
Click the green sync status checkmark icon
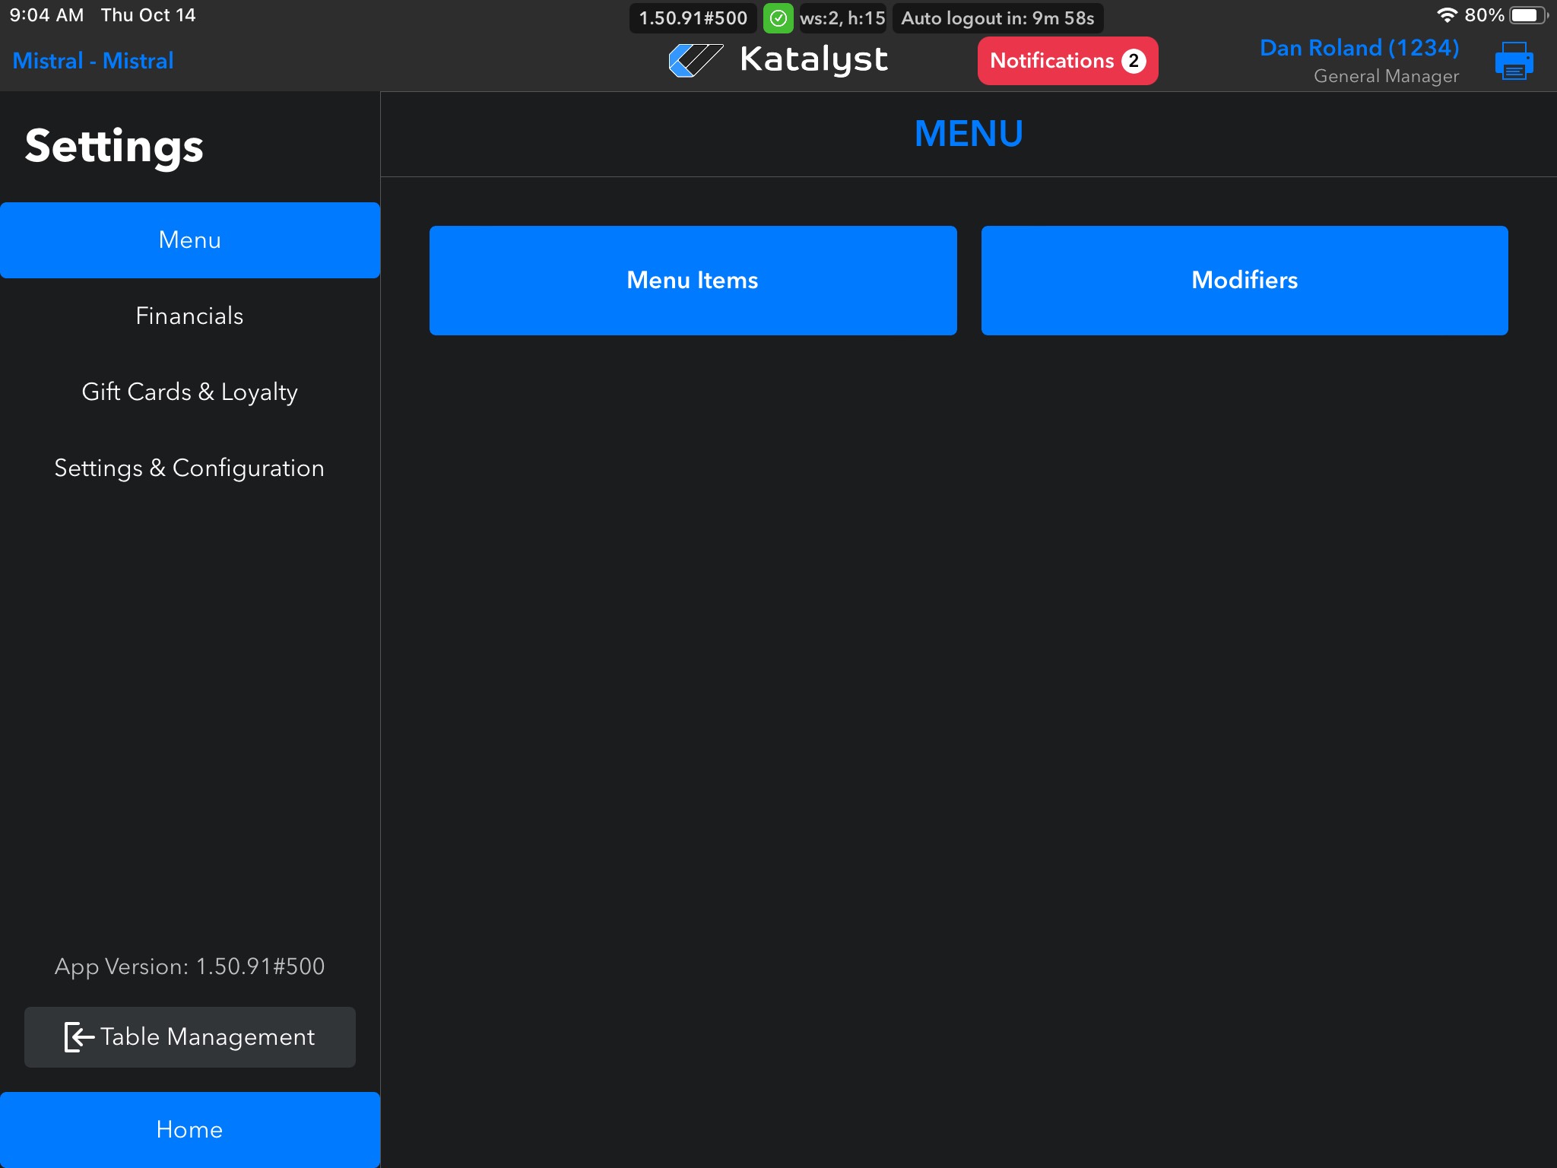(778, 18)
